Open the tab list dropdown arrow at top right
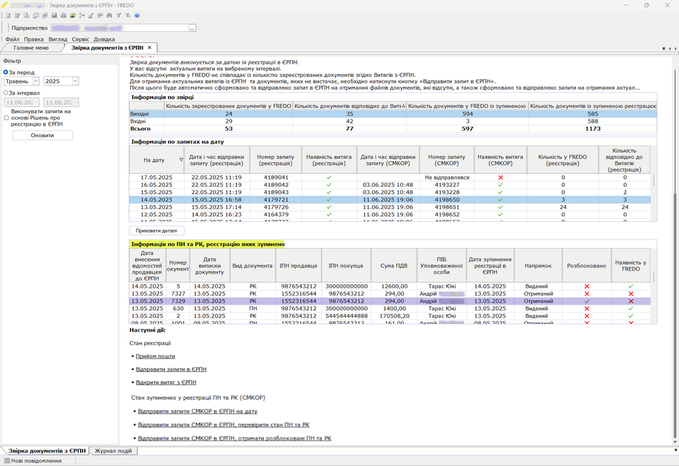 [664, 49]
